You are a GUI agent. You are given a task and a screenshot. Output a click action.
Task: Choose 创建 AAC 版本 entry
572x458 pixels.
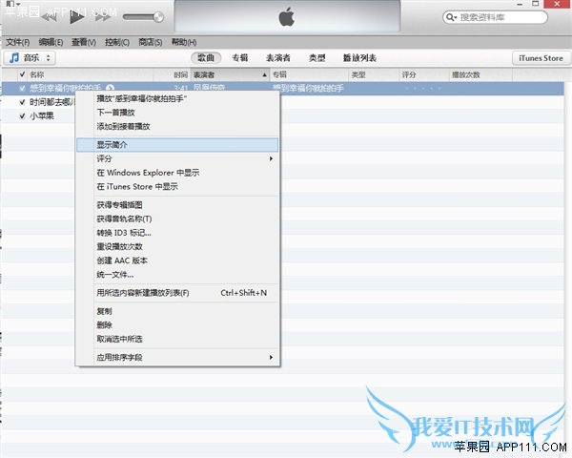[x=177, y=260]
